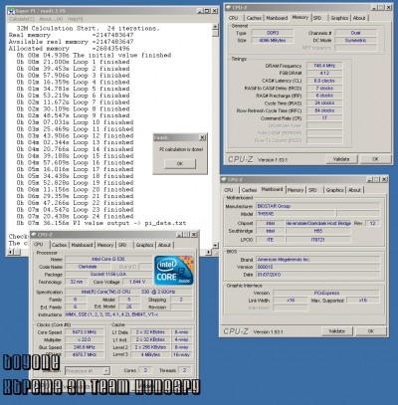Select the Graphics tab in the CPU-Z CPU window
This screenshot has height=405, width=398.
[144, 245]
